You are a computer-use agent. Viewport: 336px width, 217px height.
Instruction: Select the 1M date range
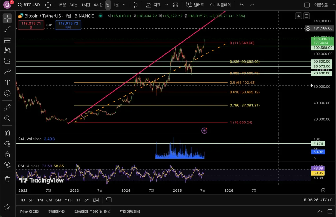40,200
